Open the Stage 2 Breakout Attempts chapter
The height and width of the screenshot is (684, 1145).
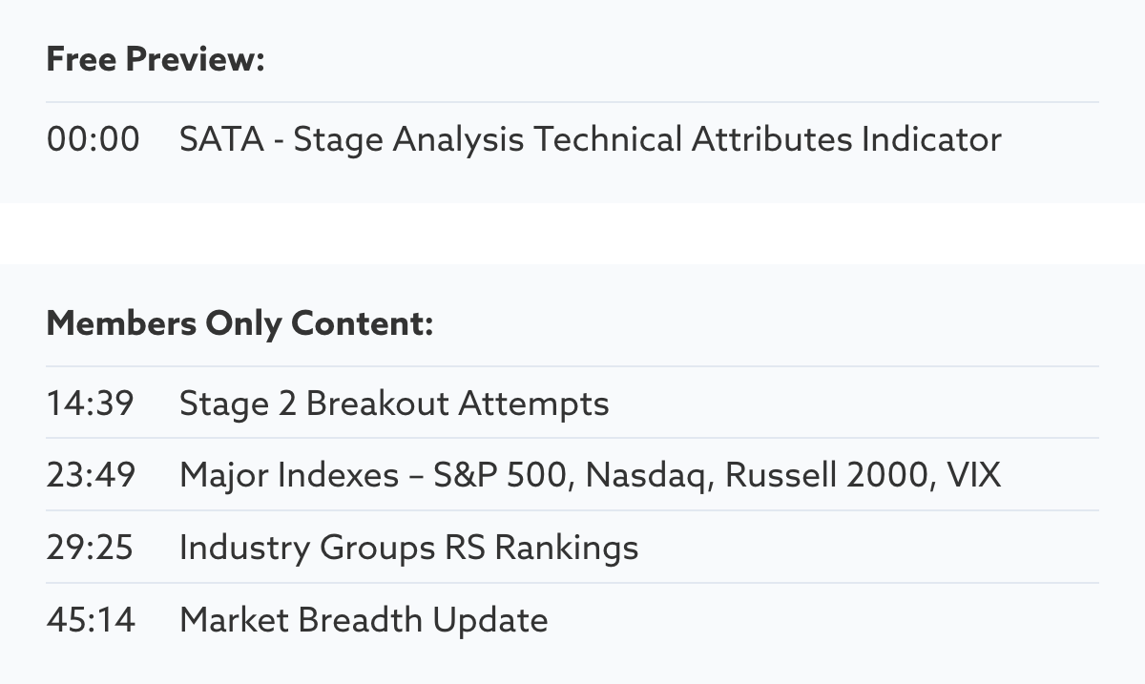393,403
